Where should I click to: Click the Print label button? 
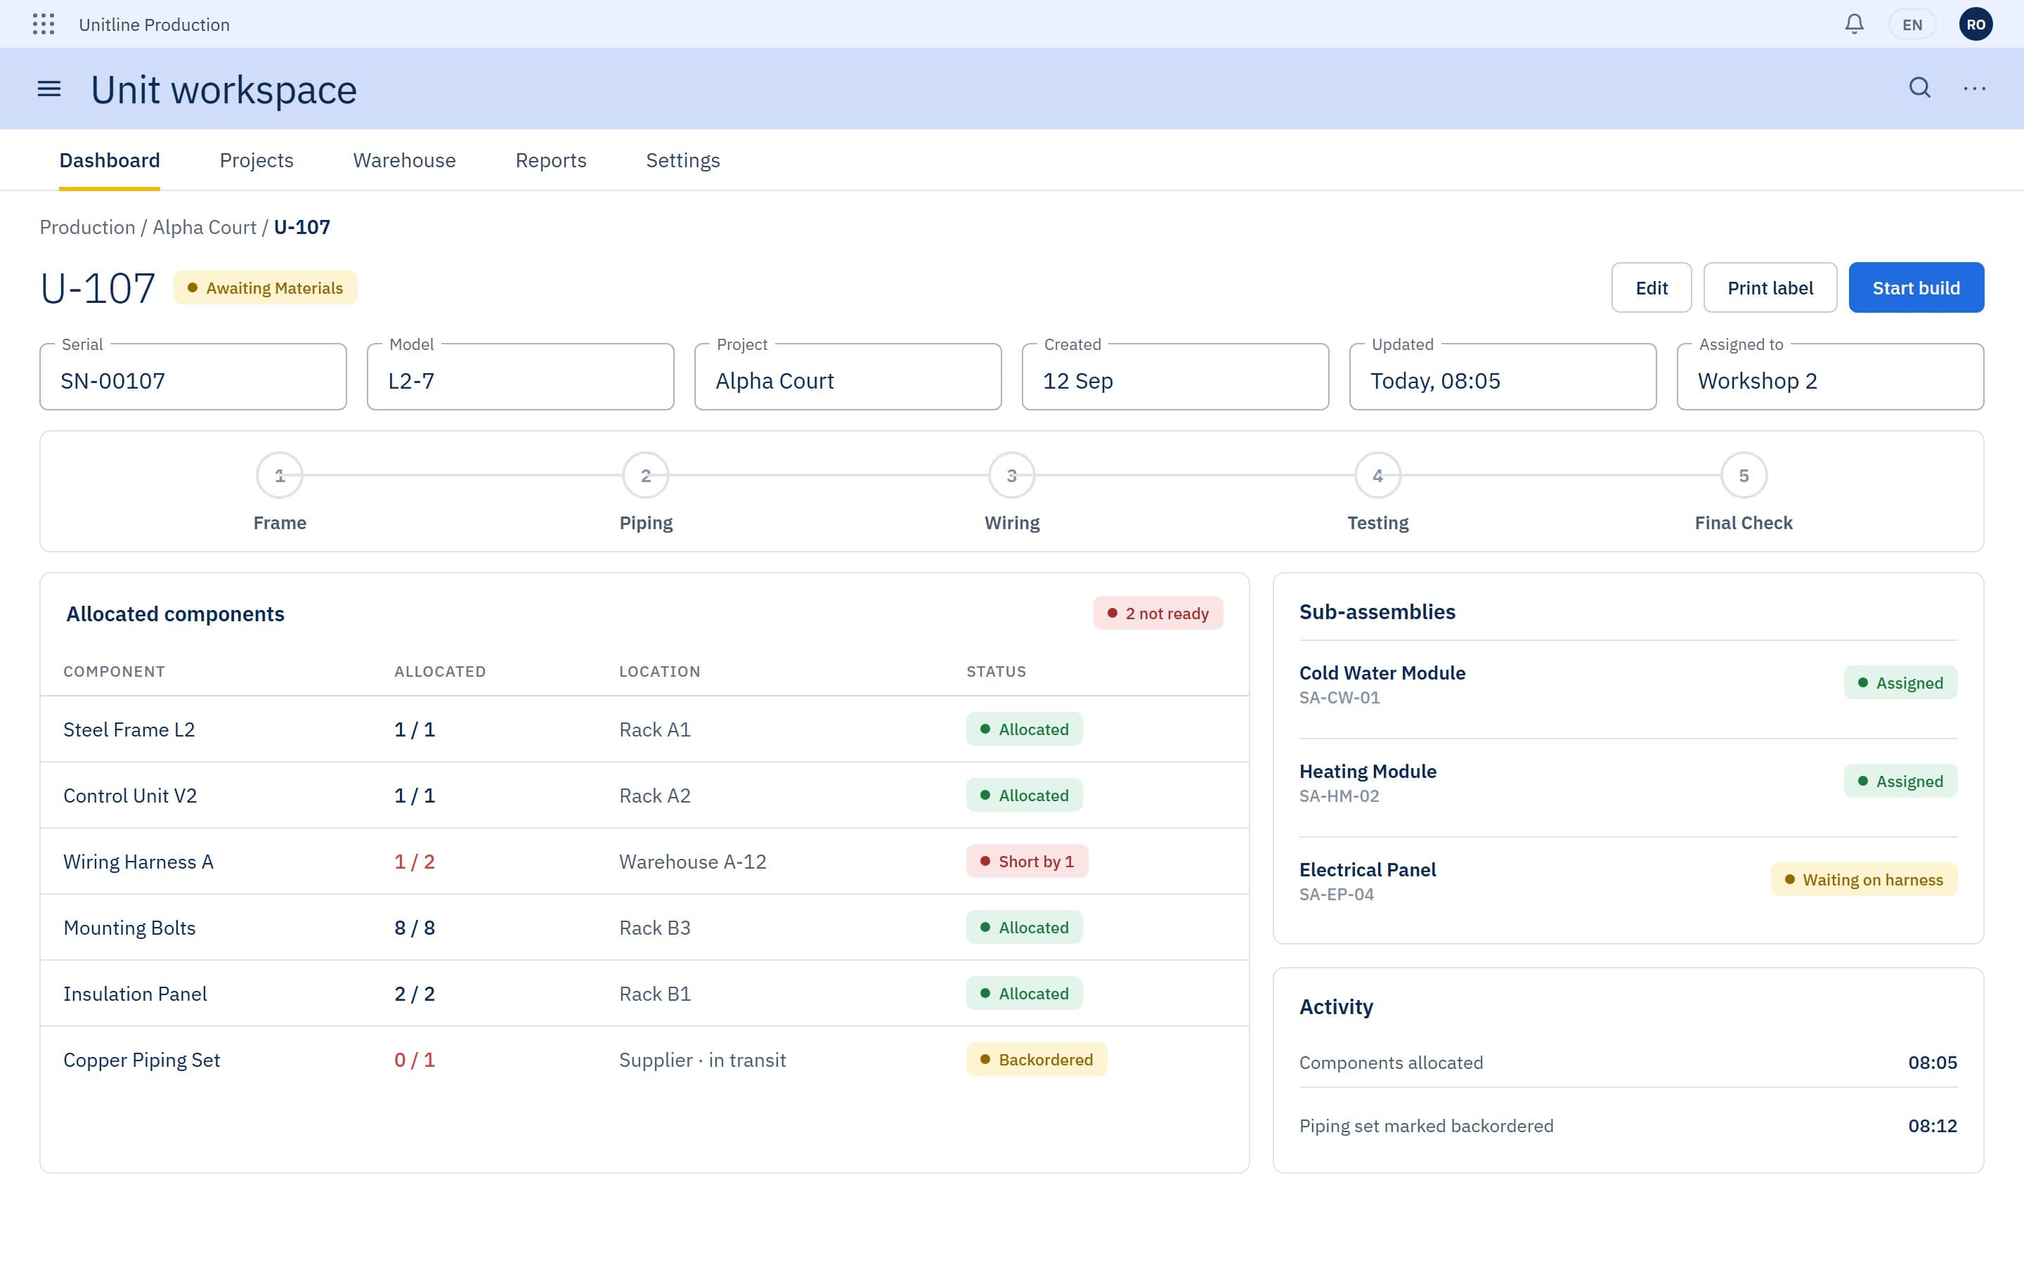[1770, 288]
